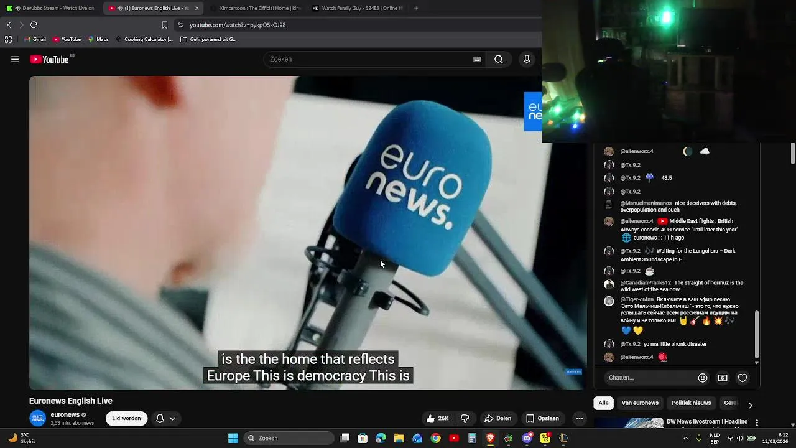Click the Euronews English Live video title

(x=71, y=401)
